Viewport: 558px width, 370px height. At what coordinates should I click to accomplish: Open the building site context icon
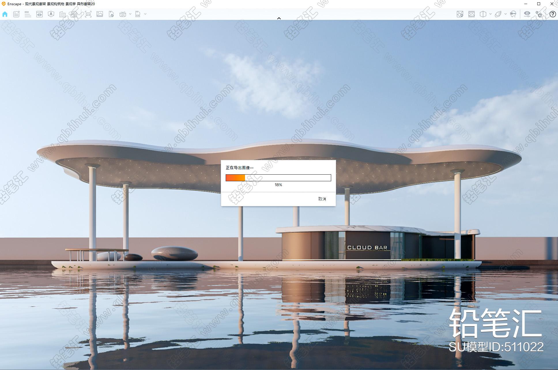[63, 14]
